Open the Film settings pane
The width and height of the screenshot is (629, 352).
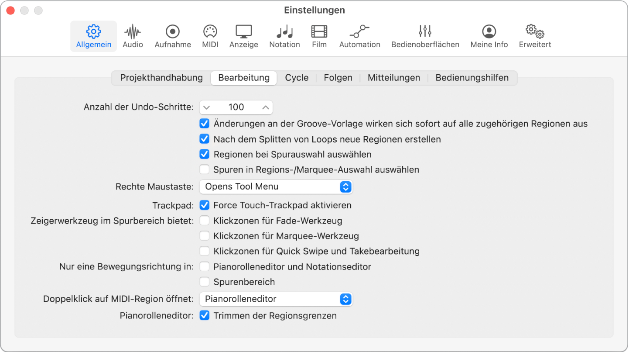tap(319, 36)
